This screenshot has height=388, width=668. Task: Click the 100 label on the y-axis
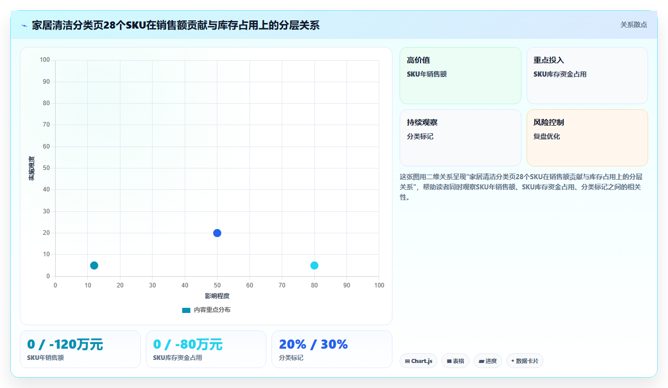point(45,60)
